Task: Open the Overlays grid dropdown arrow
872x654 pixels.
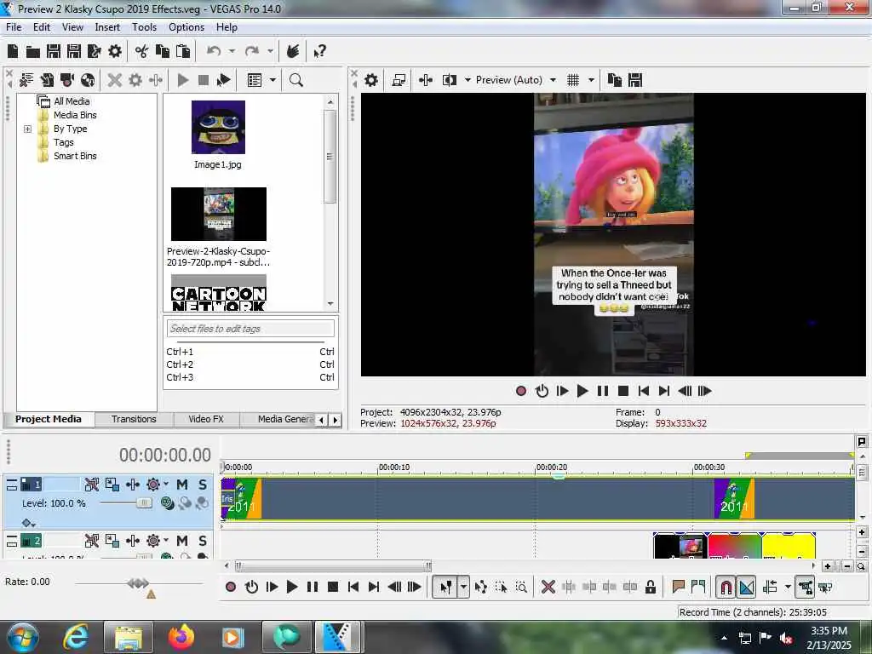Action: coord(591,80)
